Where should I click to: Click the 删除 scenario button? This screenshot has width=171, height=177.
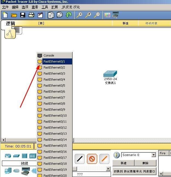coord(145,163)
